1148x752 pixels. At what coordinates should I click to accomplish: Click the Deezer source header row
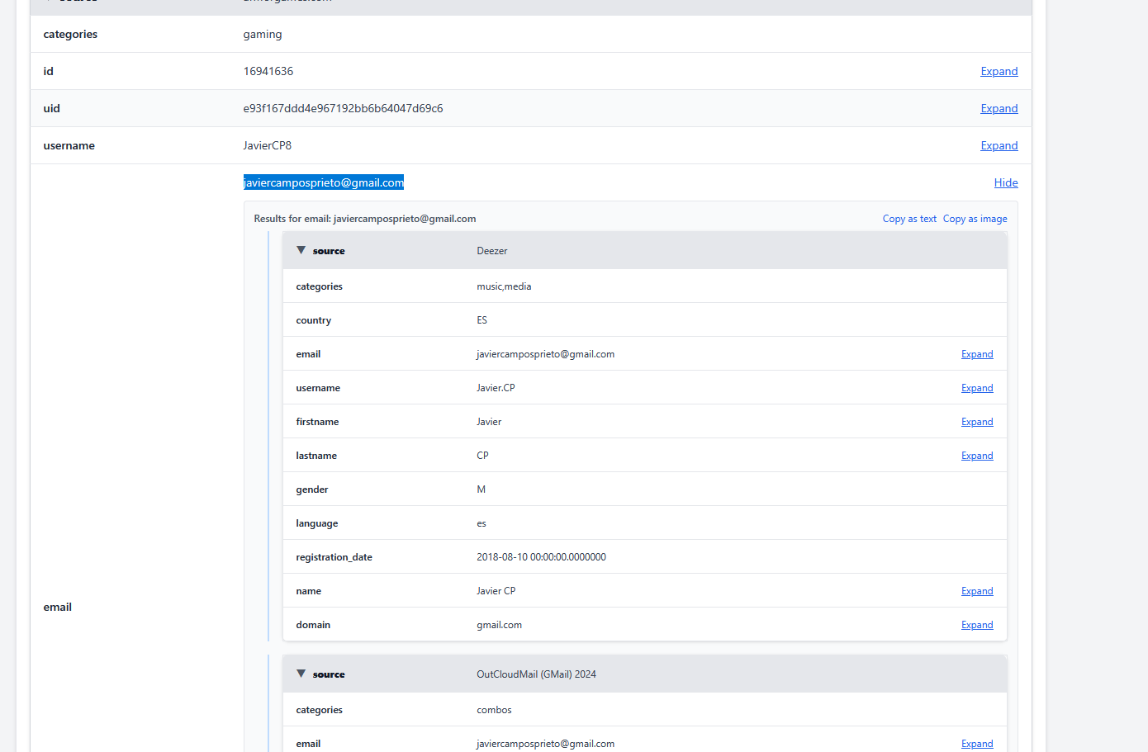pyautogui.click(x=644, y=251)
